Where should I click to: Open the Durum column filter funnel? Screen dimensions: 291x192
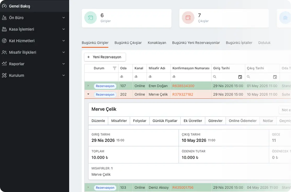[x=115, y=68]
